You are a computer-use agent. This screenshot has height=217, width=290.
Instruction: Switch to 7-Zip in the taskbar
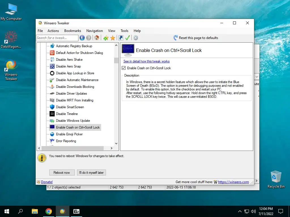coord(76,211)
